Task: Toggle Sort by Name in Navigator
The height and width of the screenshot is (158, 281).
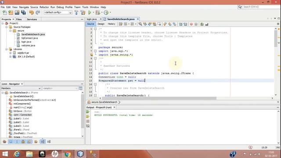Action: point(43,142)
